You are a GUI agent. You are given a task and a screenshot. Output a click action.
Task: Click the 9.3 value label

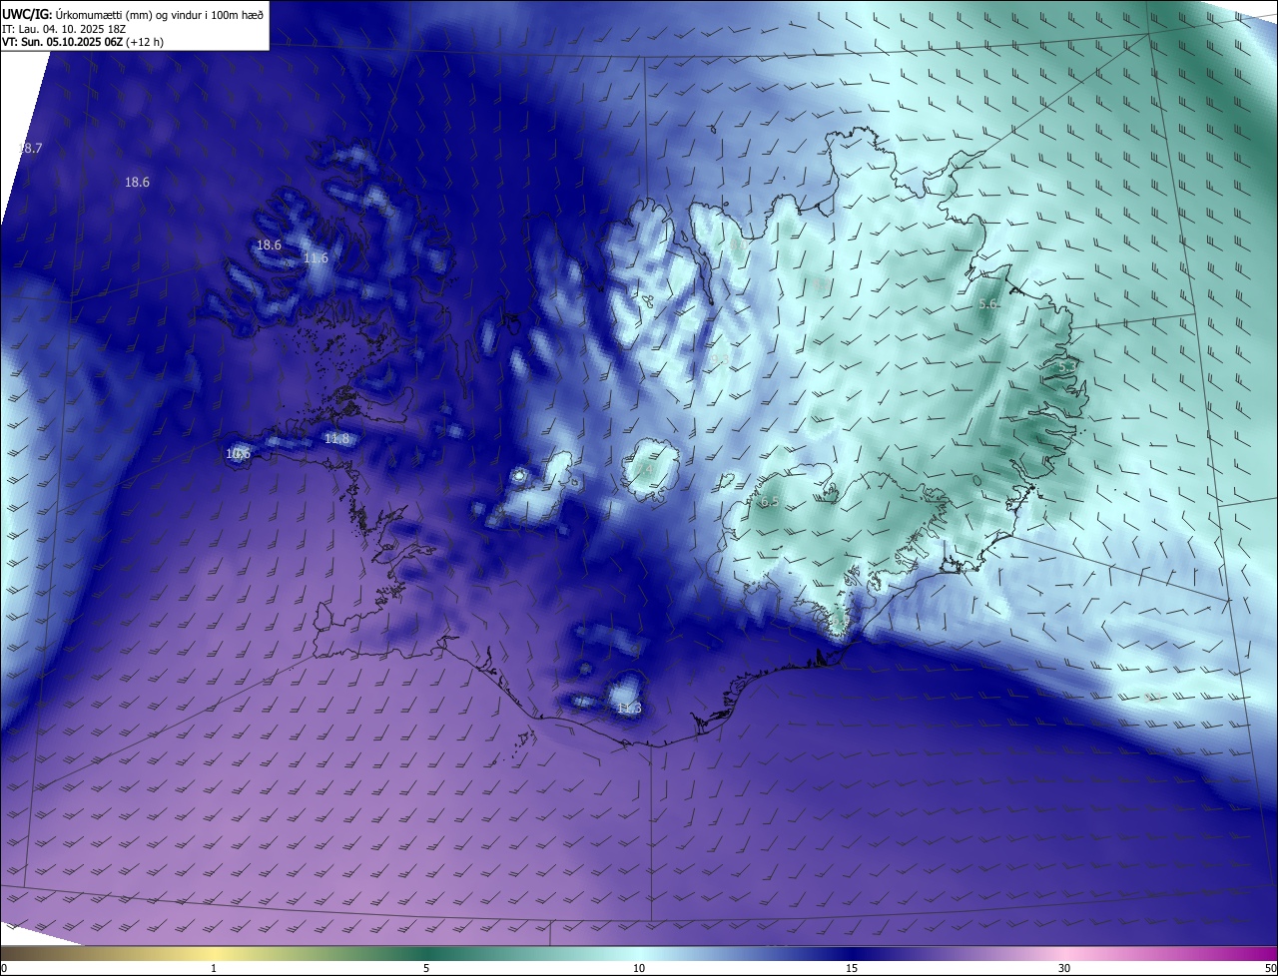pyautogui.click(x=719, y=361)
